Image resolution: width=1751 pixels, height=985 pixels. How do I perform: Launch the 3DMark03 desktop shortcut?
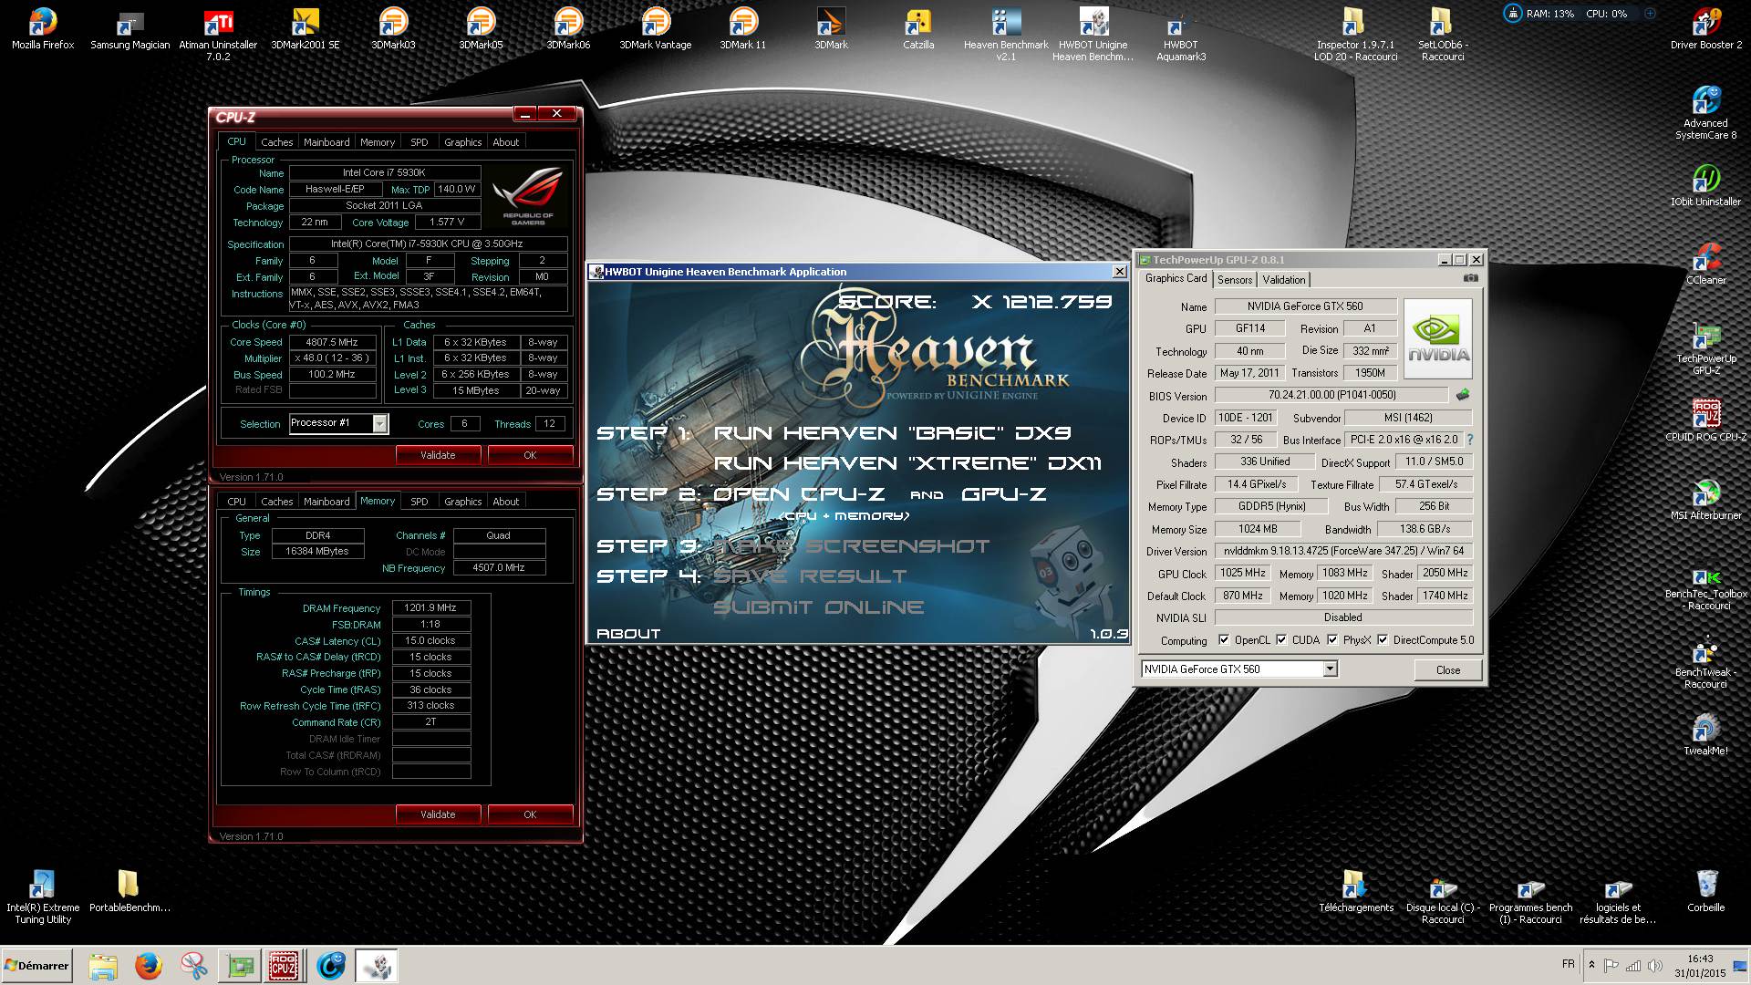tap(393, 29)
